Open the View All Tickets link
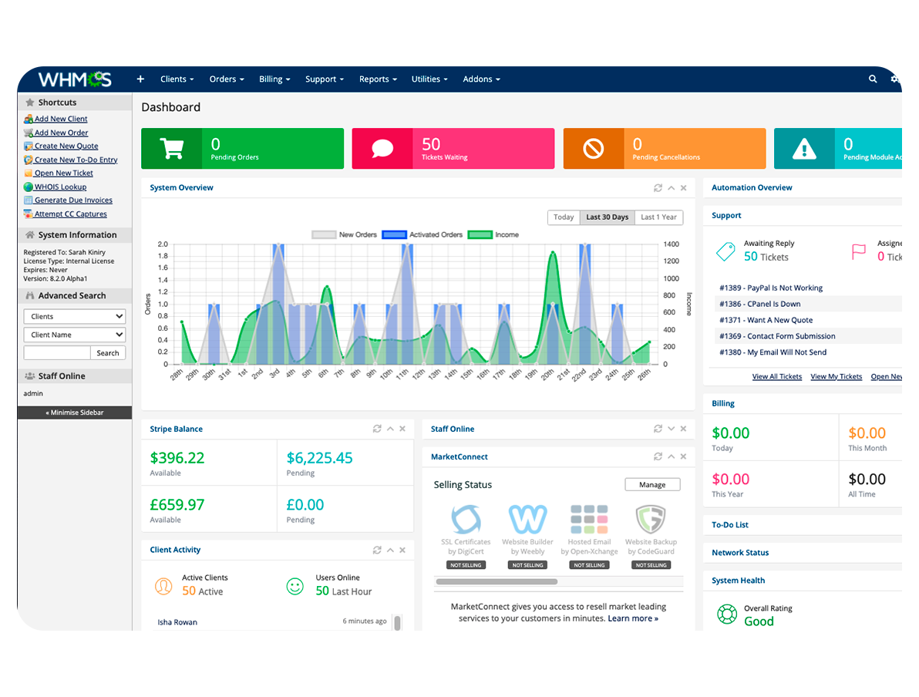 tap(776, 376)
